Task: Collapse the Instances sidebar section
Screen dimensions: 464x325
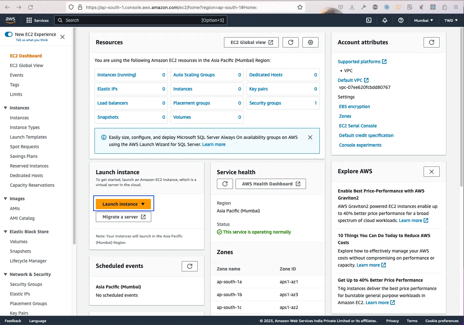Action: point(5,108)
